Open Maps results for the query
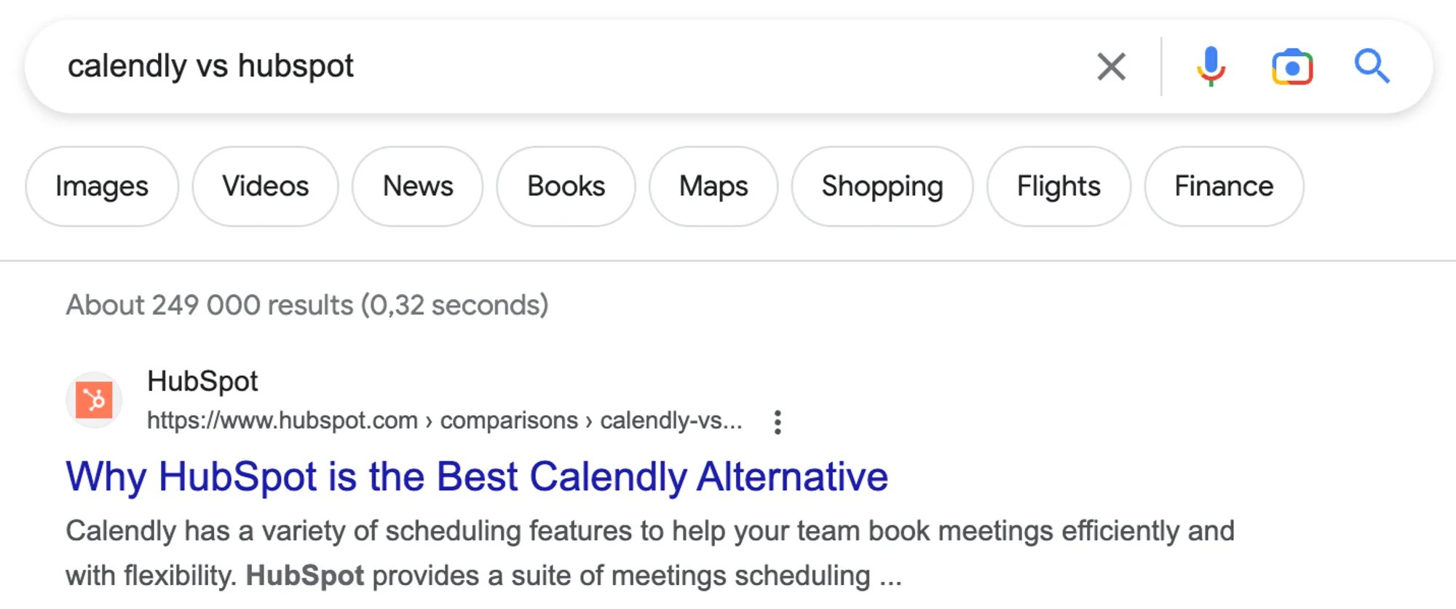The height and width of the screenshot is (609, 1456). pyautogui.click(x=712, y=186)
